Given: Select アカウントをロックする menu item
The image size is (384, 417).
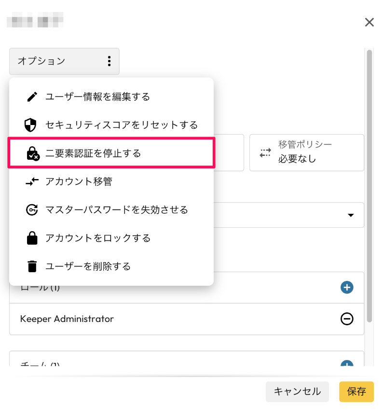Looking at the screenshot, I should [111, 238].
